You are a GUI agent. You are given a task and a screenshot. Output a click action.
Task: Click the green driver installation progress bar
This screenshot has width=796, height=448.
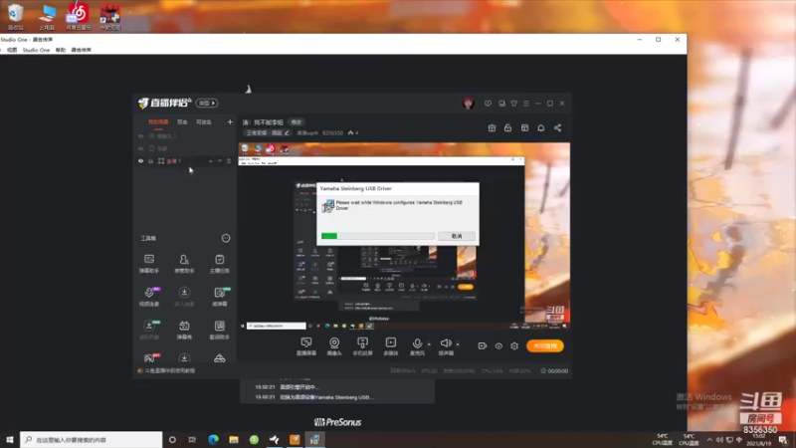(378, 236)
